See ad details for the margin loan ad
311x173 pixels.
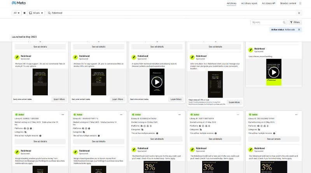tap(215, 47)
